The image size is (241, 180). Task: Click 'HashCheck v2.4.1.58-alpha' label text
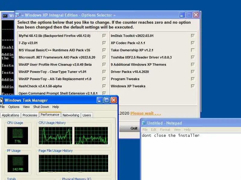(40, 86)
